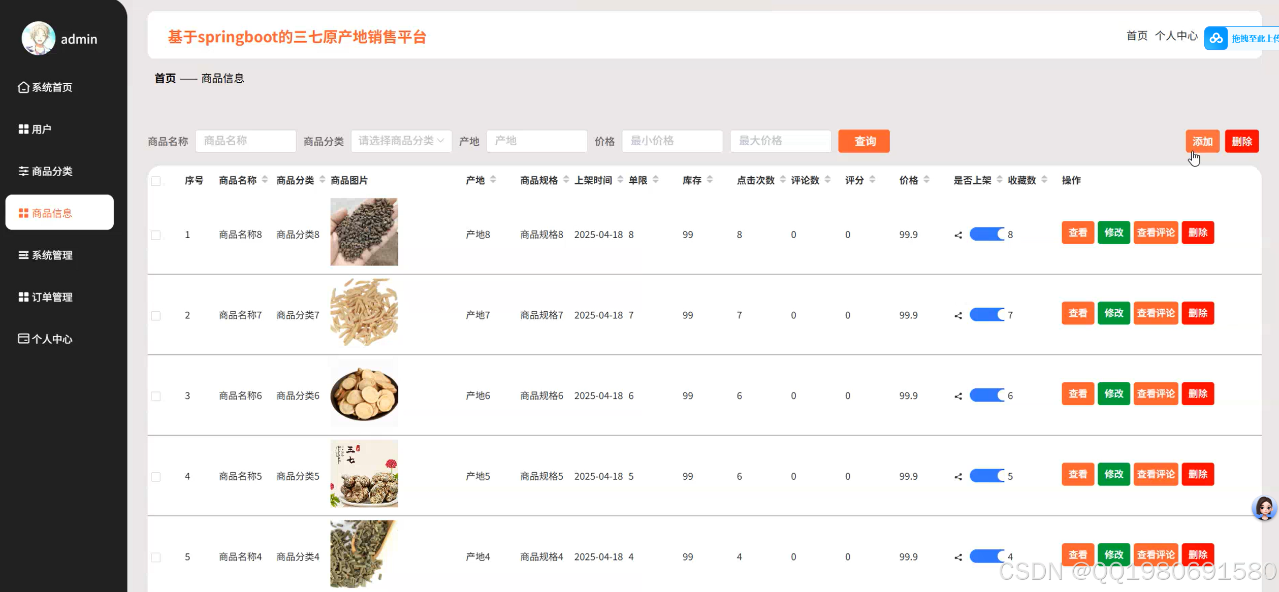Adjust the blue switch on 商品名称6 row
Viewport: 1279px width, 592px height.
[986, 396]
